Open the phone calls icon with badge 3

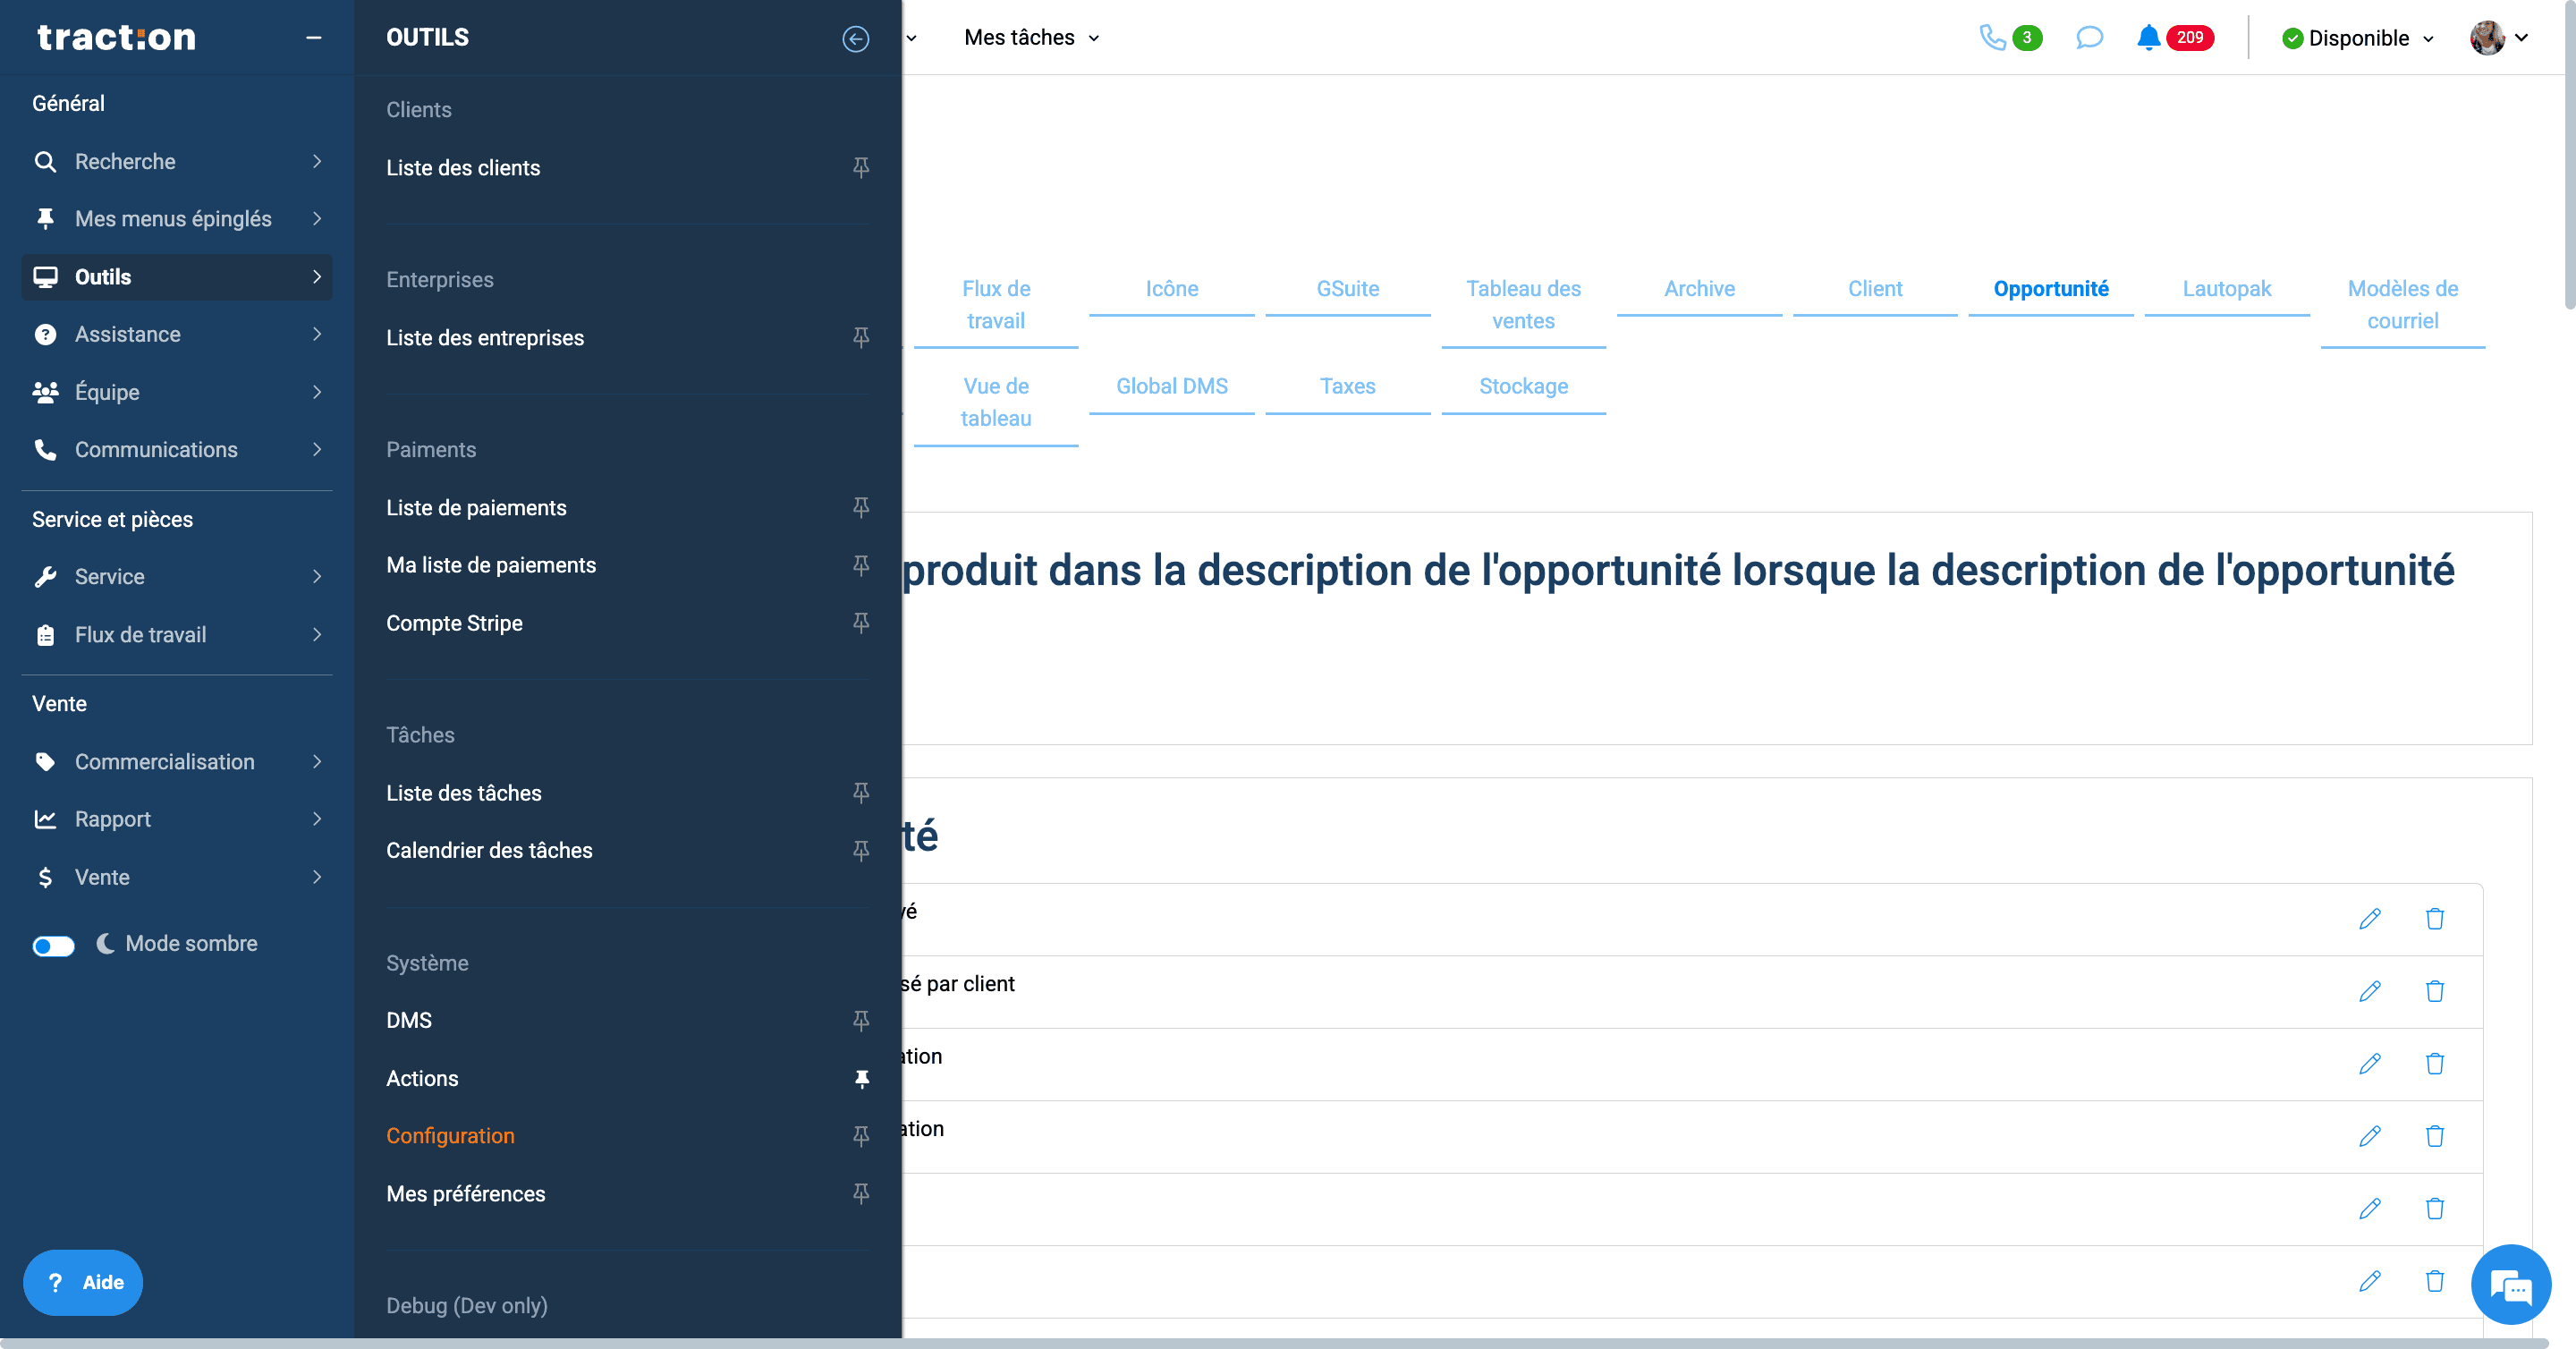(2010, 38)
